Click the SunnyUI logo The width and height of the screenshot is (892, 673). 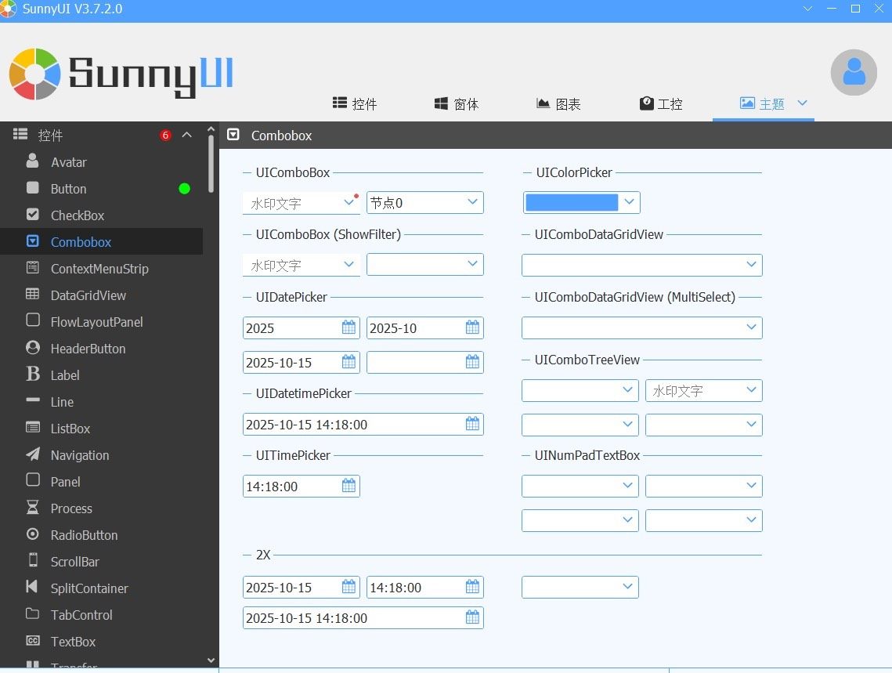click(121, 74)
